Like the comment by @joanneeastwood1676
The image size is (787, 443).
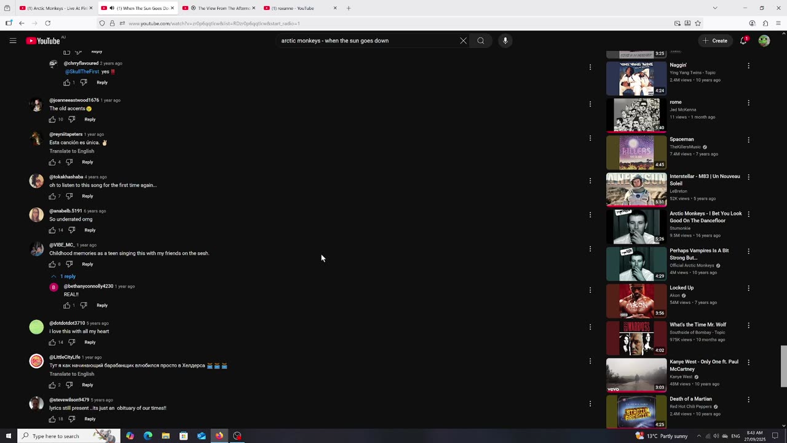click(x=52, y=119)
